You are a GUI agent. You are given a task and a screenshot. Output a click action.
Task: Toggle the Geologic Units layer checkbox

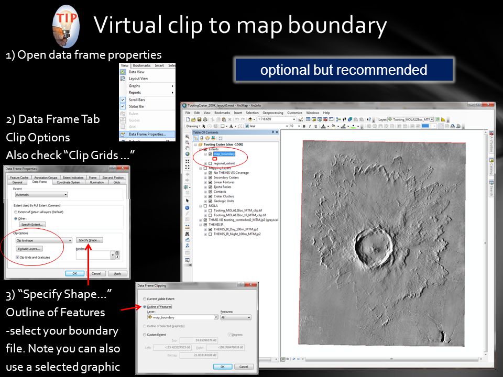(210, 201)
